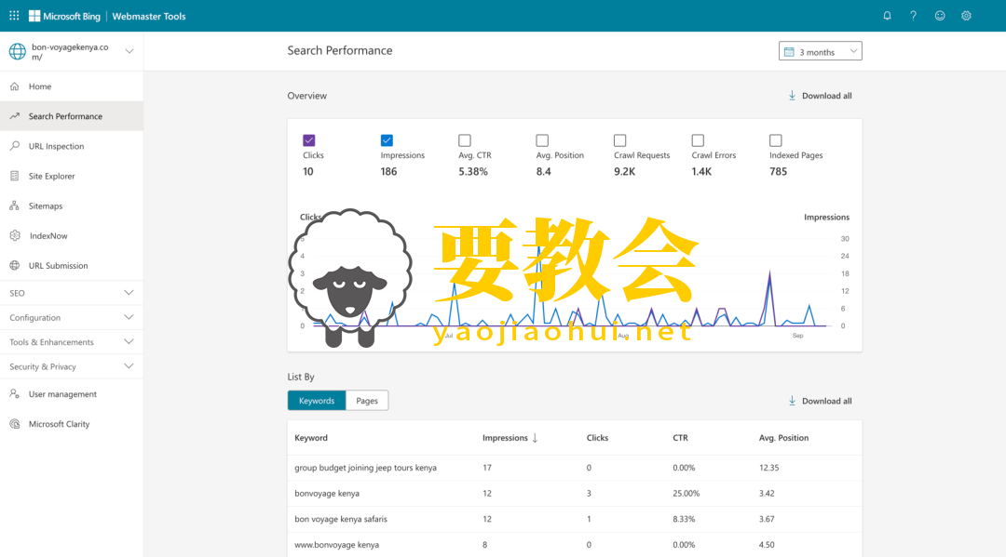This screenshot has width=1006, height=557.
Task: Click the Clicks column header
Action: tap(597, 438)
